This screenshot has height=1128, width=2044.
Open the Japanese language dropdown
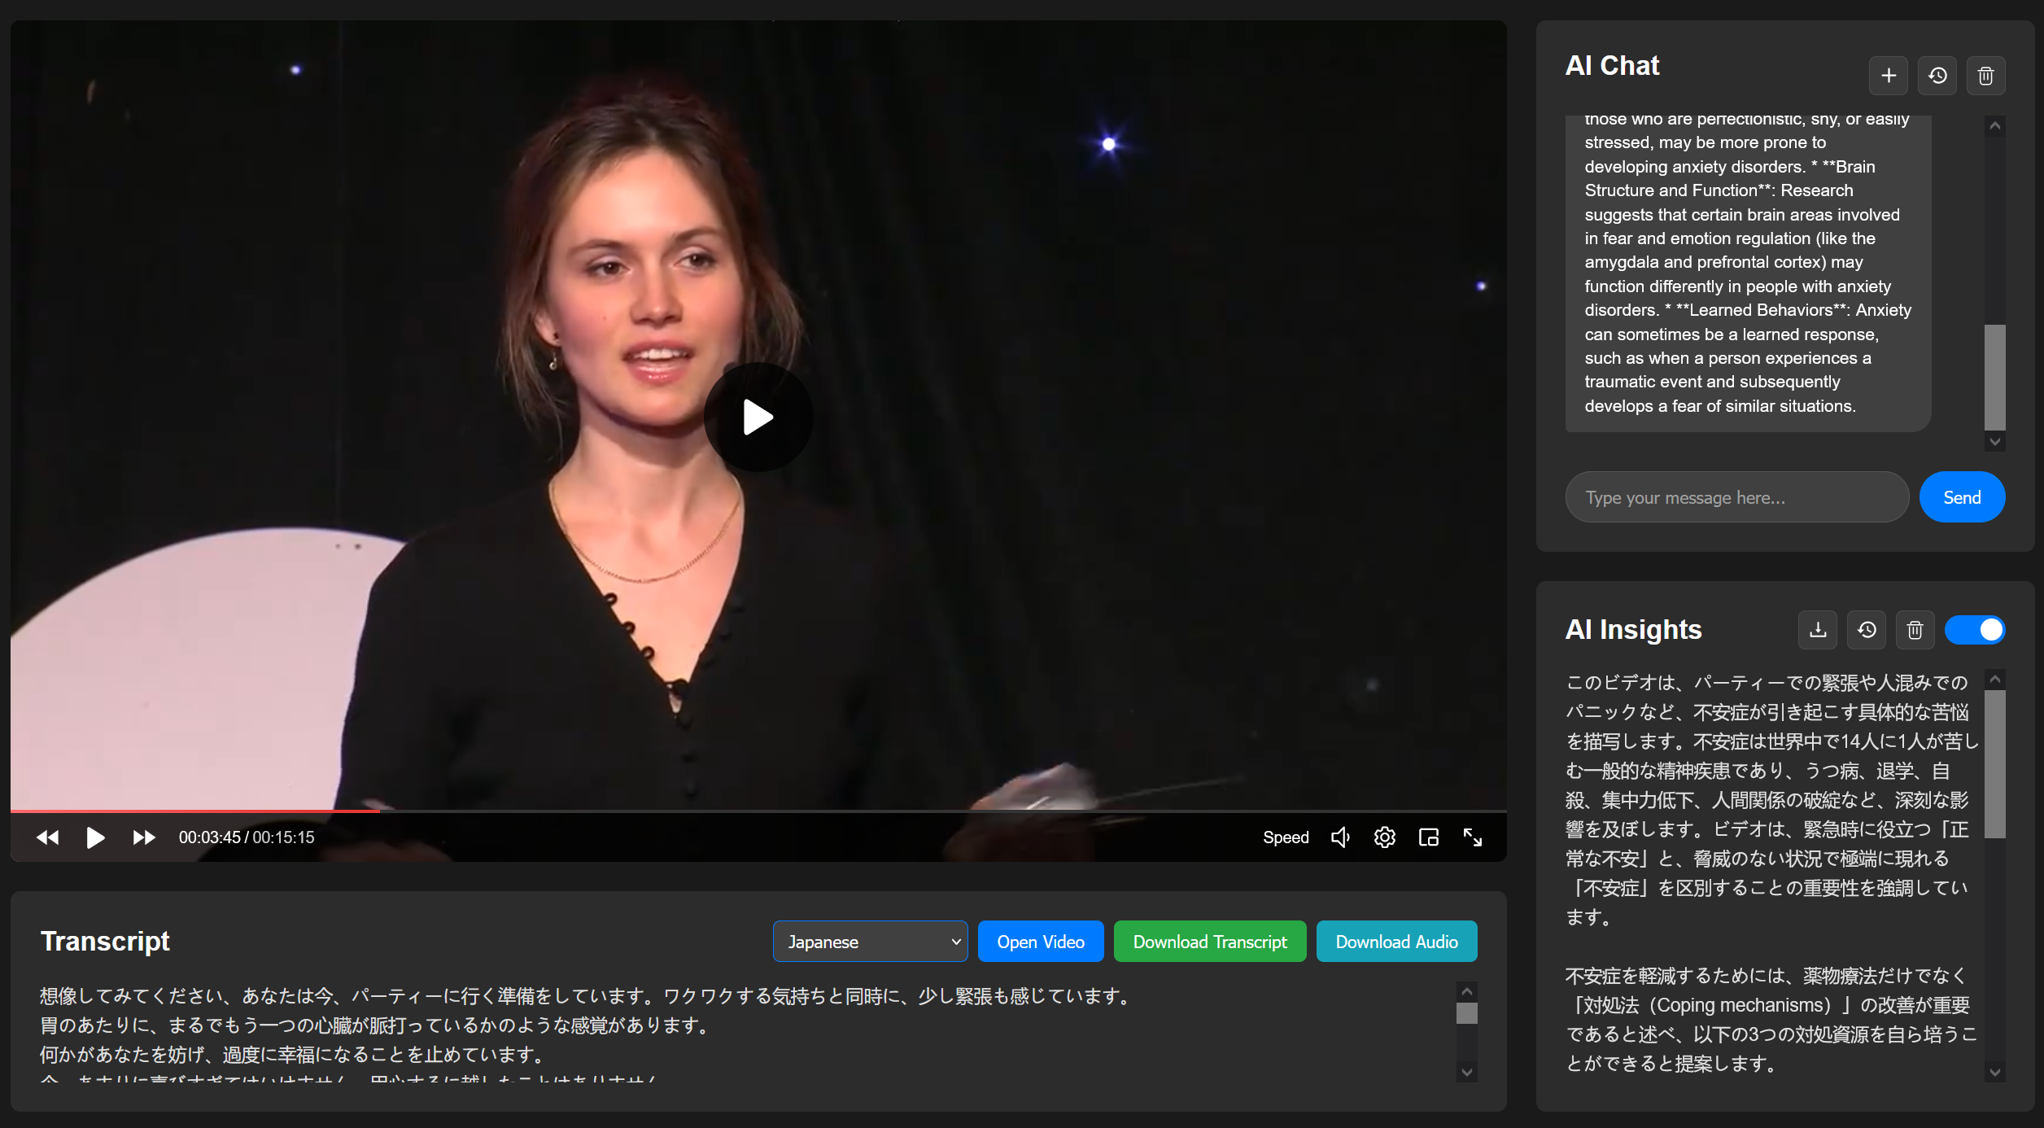pyautogui.click(x=870, y=941)
